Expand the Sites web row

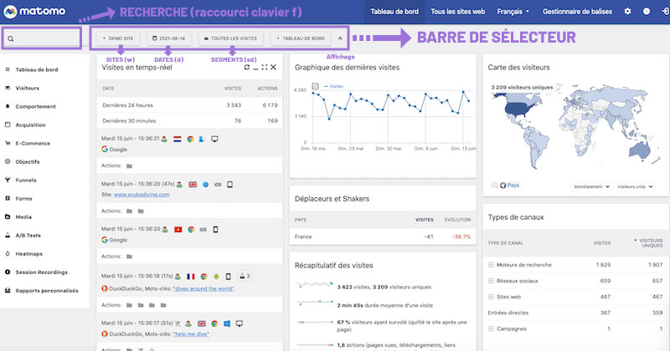point(491,297)
